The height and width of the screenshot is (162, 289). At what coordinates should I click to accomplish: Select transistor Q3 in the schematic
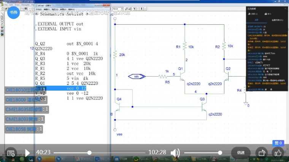tap(204, 107)
